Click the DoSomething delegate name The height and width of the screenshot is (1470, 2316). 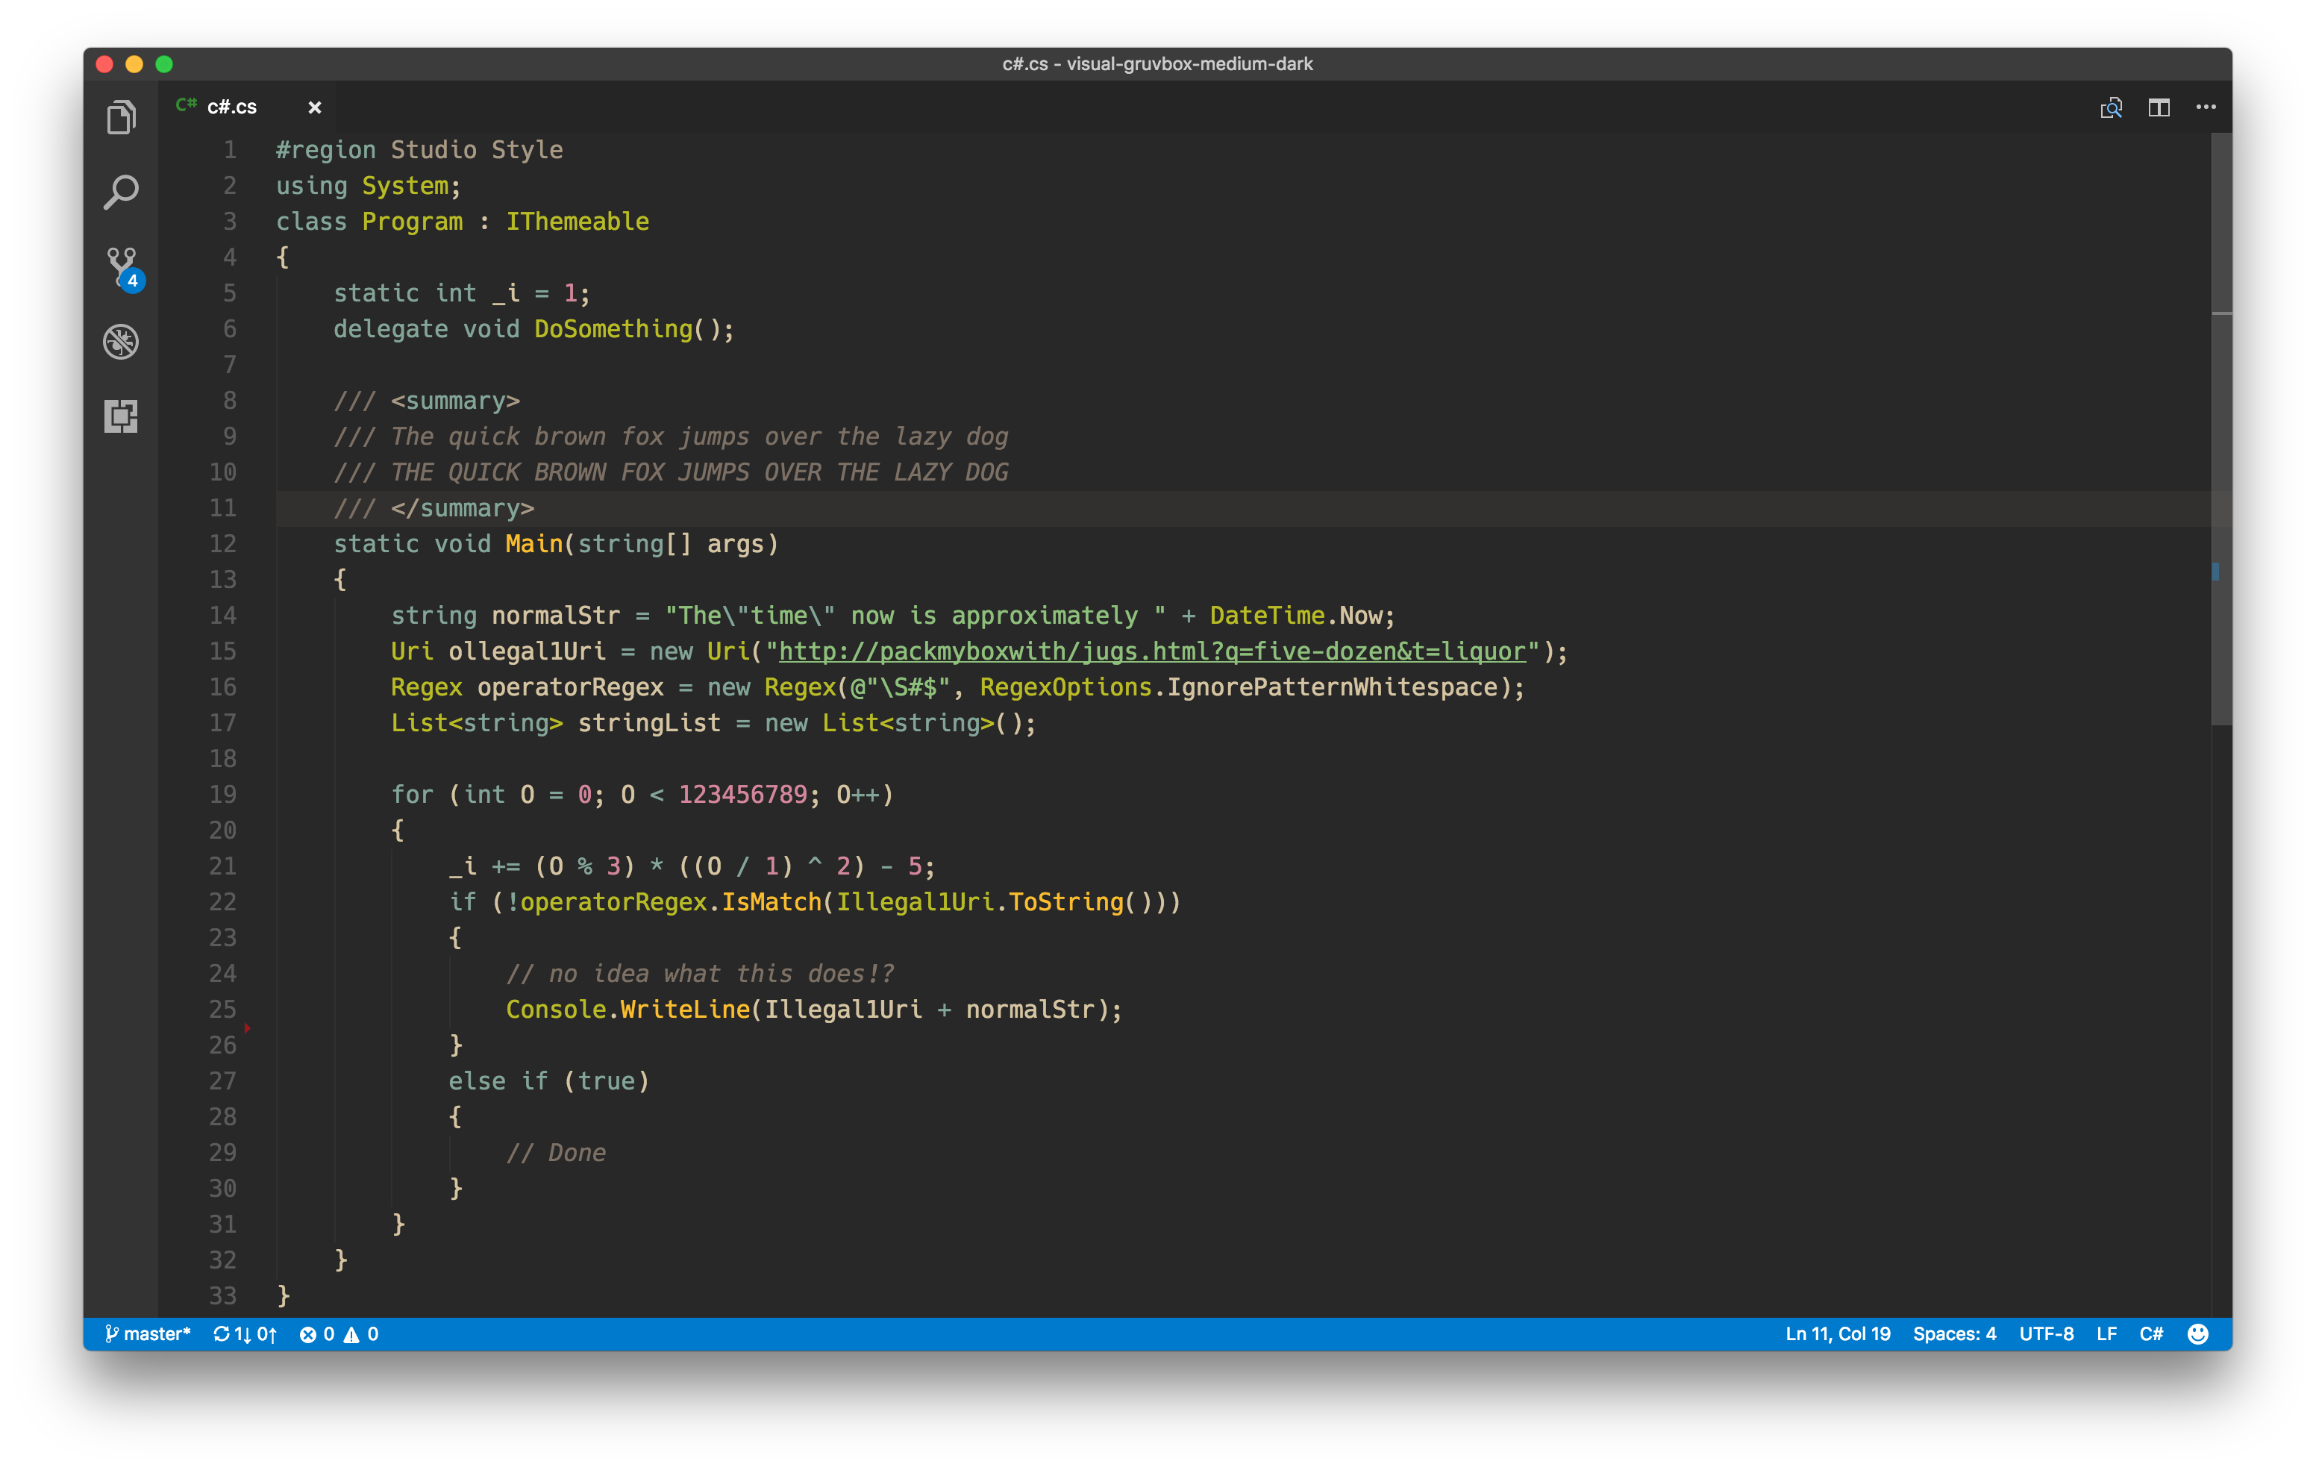pos(613,329)
